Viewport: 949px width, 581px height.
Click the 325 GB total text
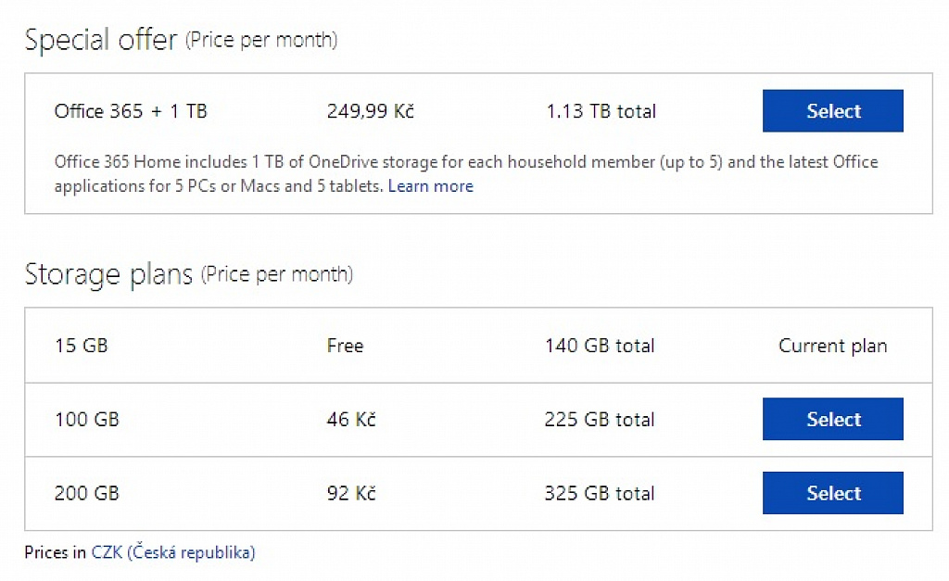600,493
